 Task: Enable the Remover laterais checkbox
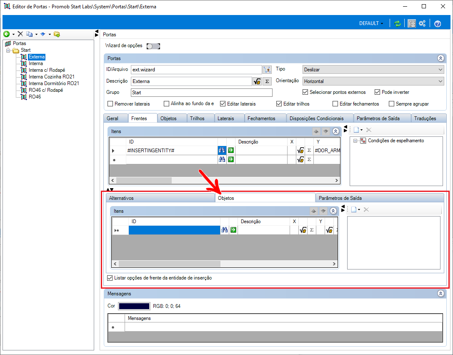(110, 104)
